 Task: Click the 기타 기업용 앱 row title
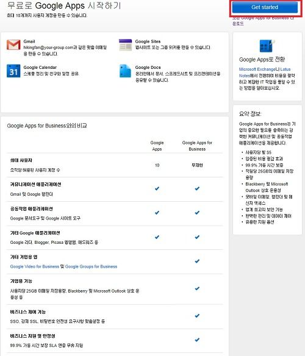tap(24, 257)
